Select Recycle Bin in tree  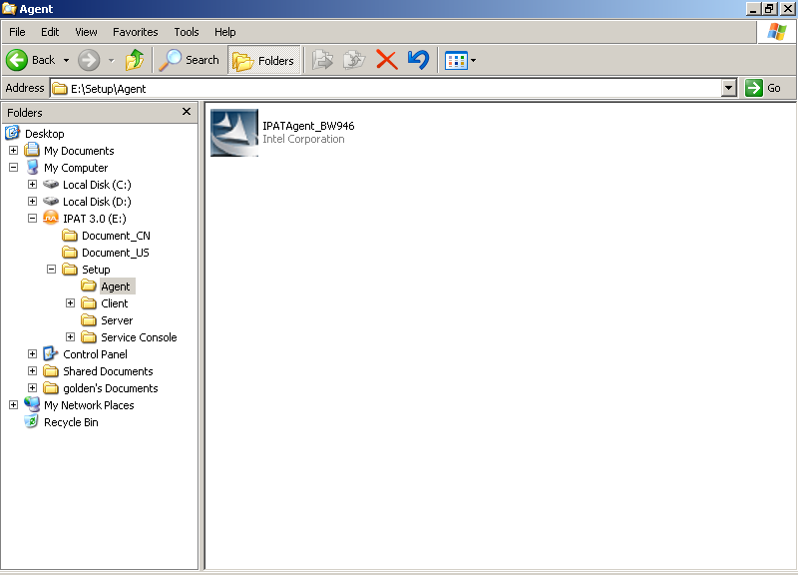pos(71,422)
